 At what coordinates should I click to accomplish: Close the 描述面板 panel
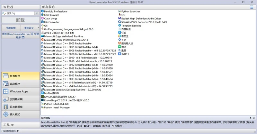(254, 118)
